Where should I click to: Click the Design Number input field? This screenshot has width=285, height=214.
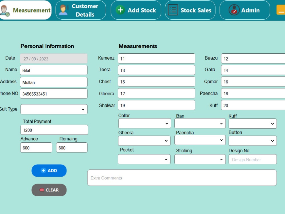(x=253, y=159)
